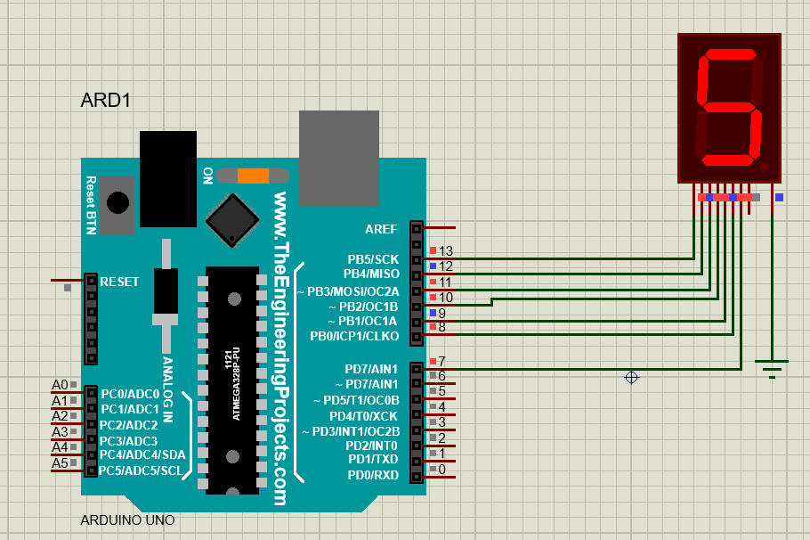Click pin 8 label
This screenshot has width=810, height=540.
441,327
